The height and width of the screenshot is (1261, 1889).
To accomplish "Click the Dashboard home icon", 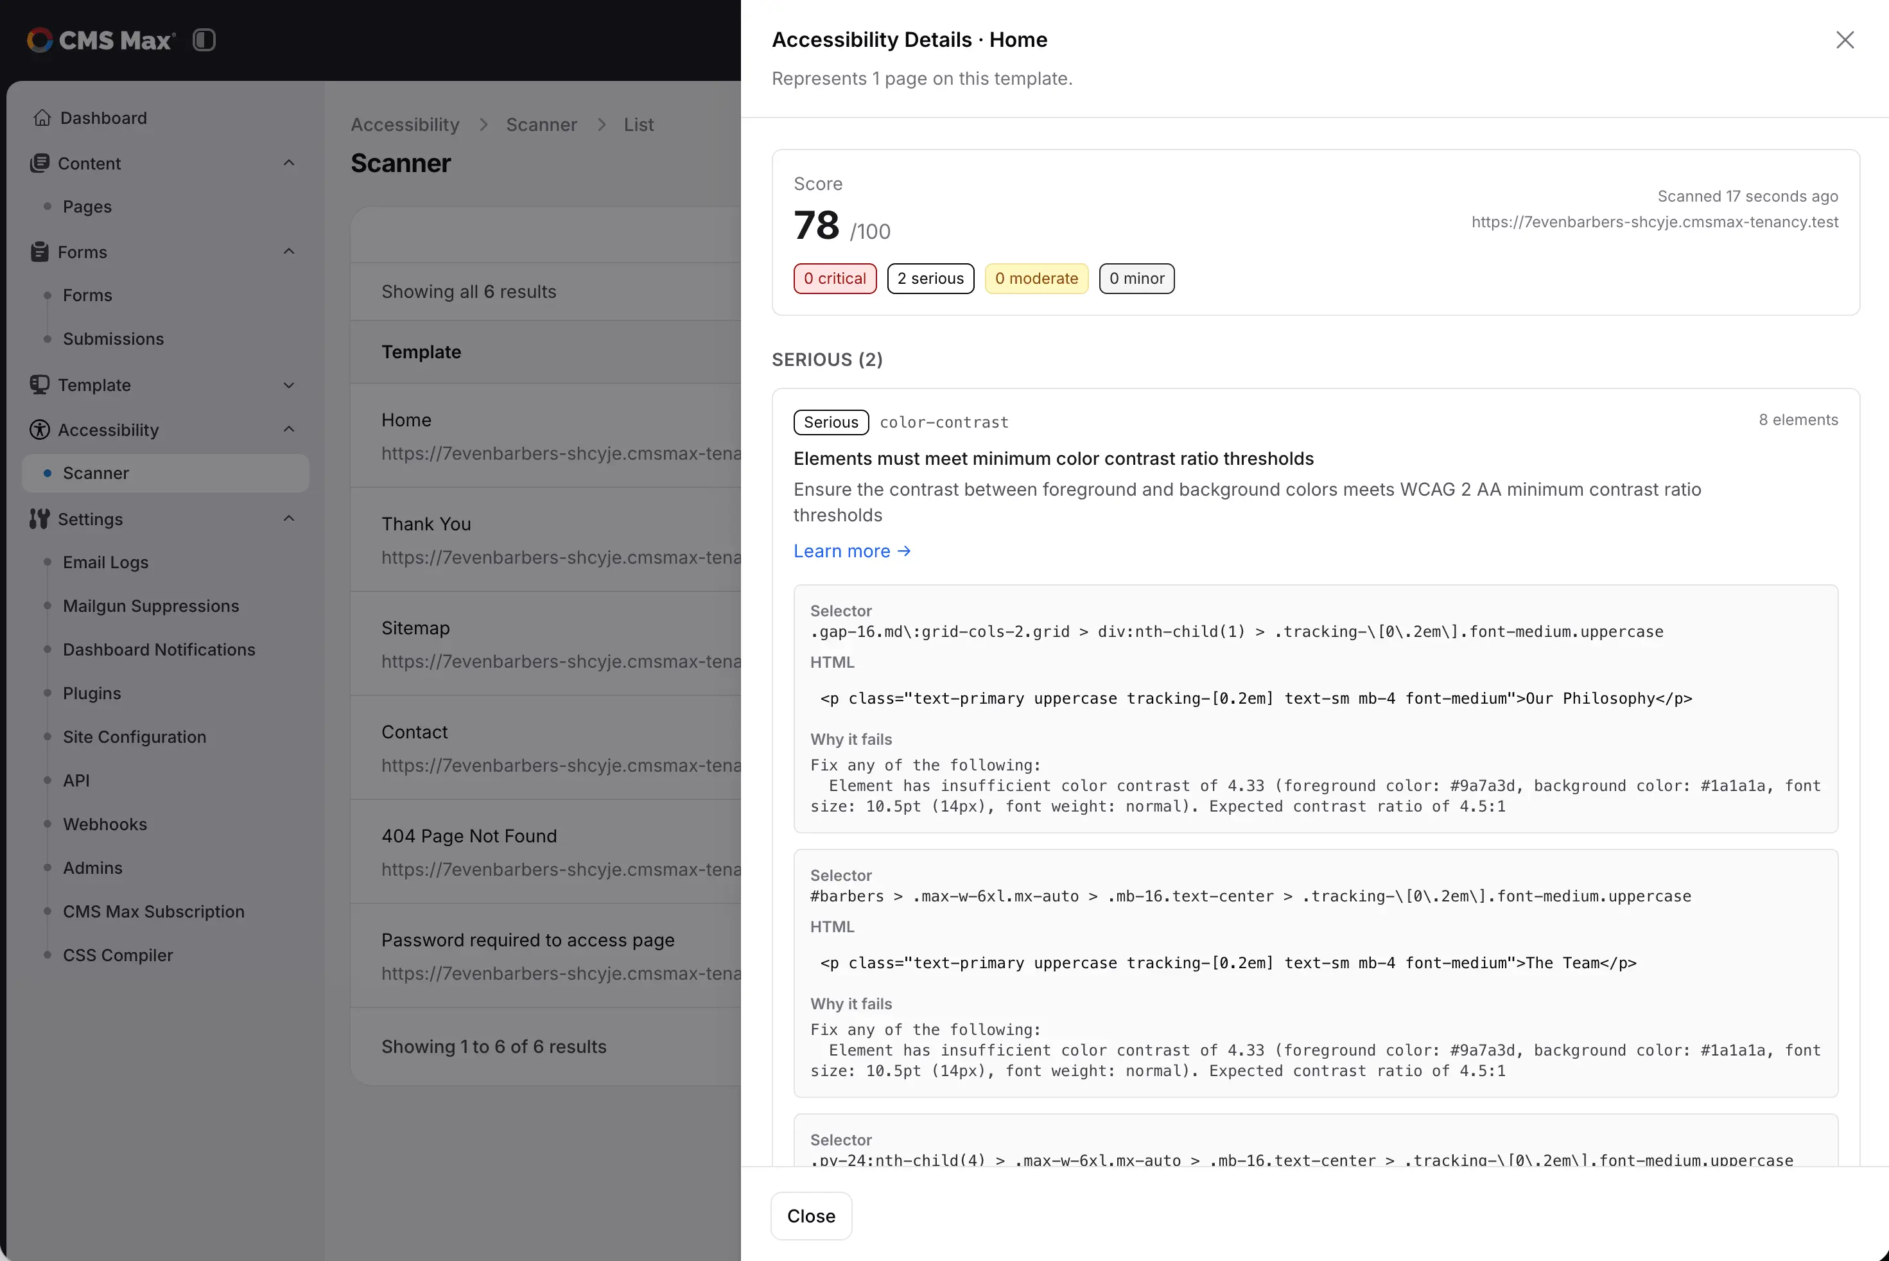I will pyautogui.click(x=42, y=117).
